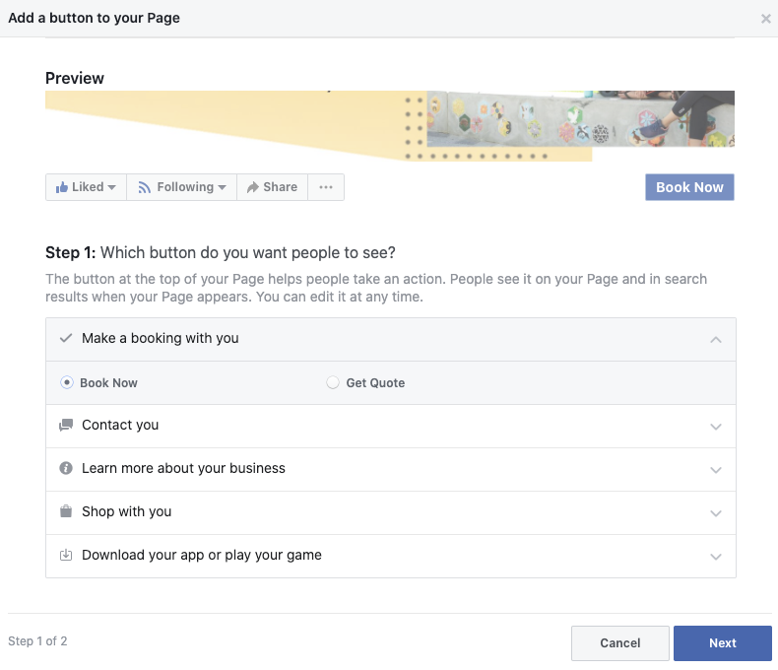Click the Learn more about your business label

183,468
